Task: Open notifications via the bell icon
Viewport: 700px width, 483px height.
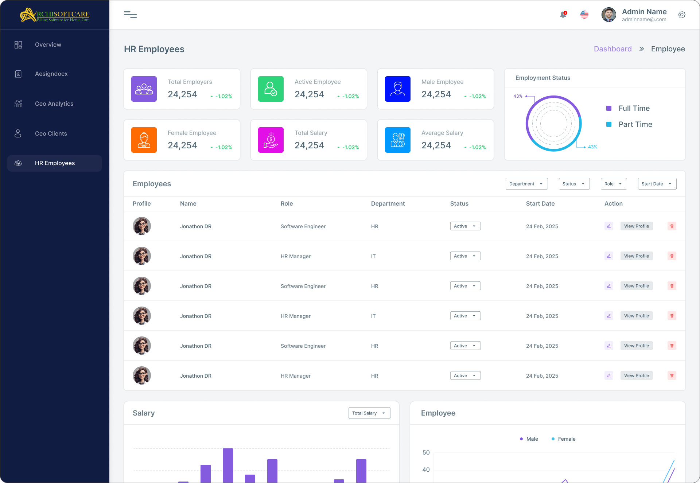Action: click(563, 15)
